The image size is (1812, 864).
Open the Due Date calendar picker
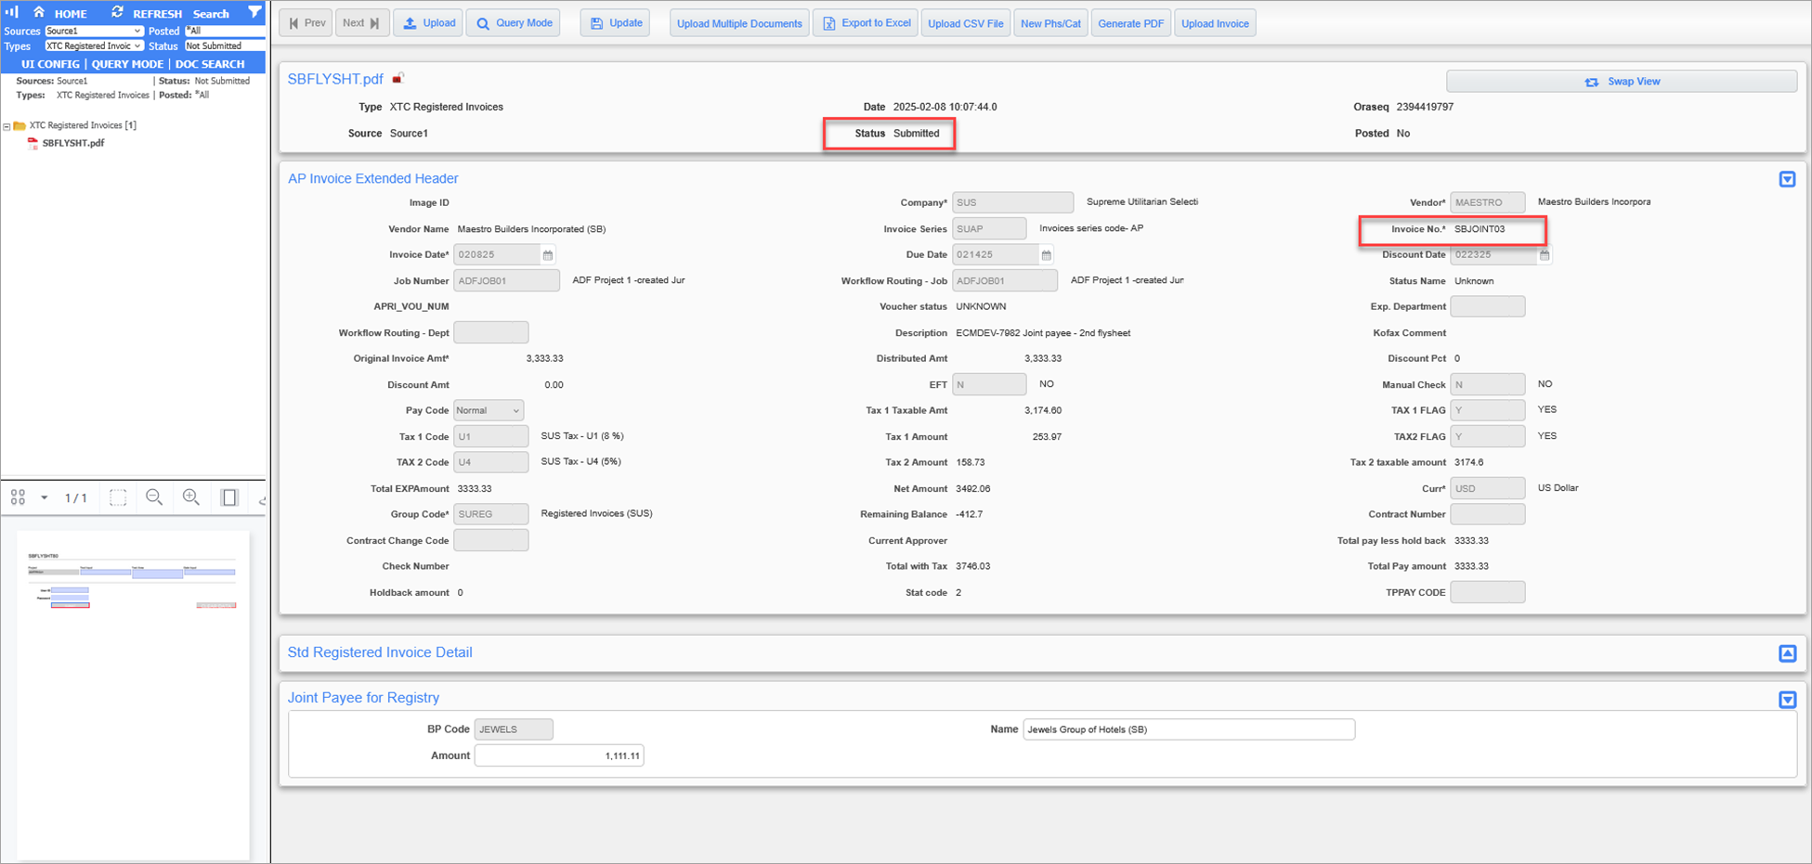click(1047, 254)
